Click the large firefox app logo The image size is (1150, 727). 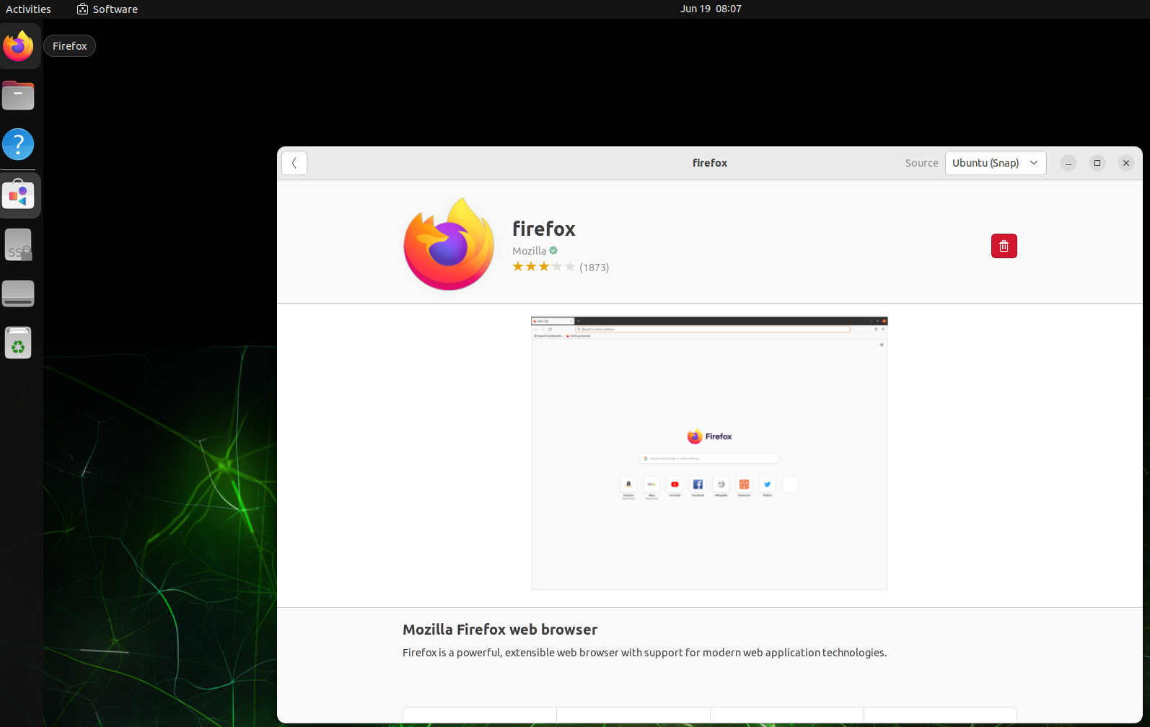pyautogui.click(x=449, y=244)
